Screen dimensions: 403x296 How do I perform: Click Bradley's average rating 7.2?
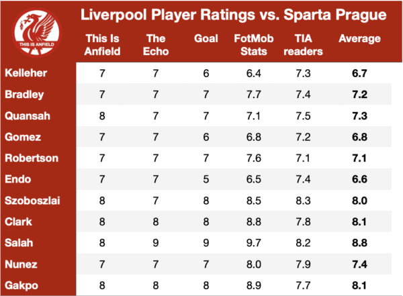pos(359,95)
